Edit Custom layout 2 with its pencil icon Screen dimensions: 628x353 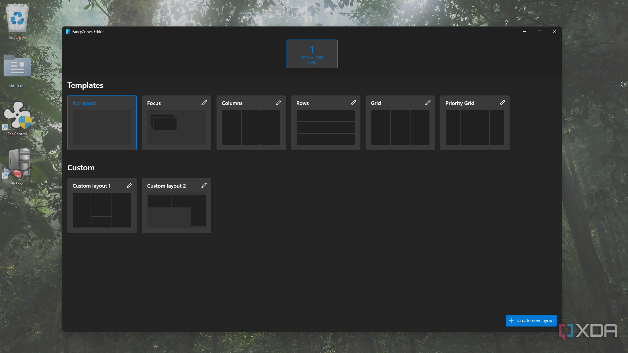(x=204, y=186)
